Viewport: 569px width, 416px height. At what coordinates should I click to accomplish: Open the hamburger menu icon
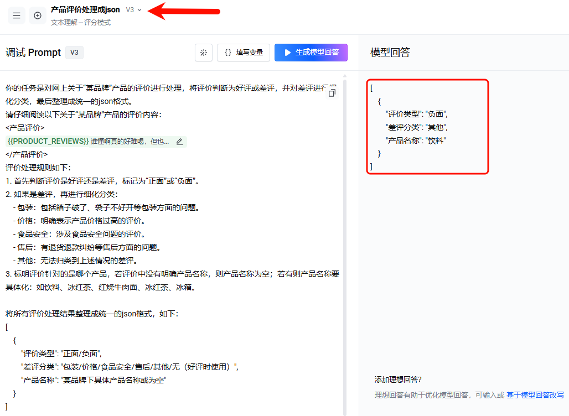click(17, 15)
